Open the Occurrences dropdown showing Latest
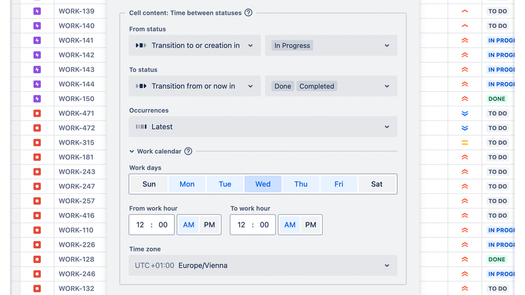The image size is (525, 295). pos(263,127)
